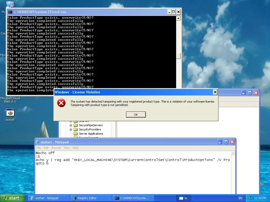Minimize the Notepad window
Screen dimensions: 270x202
[x=220, y=142]
